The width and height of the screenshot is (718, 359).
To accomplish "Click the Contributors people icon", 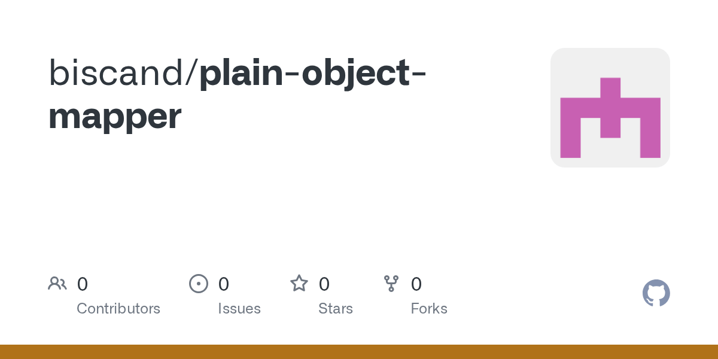I will tap(57, 284).
